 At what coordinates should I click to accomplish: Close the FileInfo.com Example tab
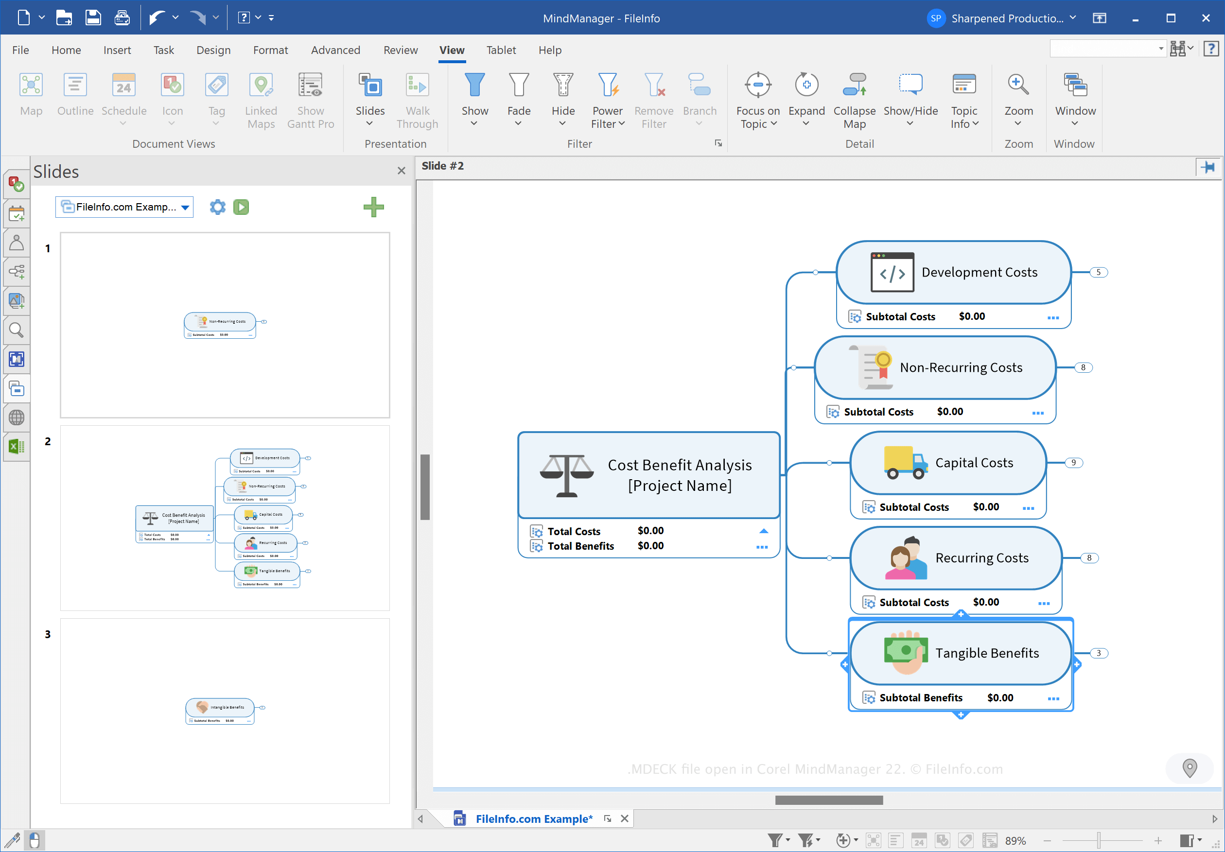(624, 818)
